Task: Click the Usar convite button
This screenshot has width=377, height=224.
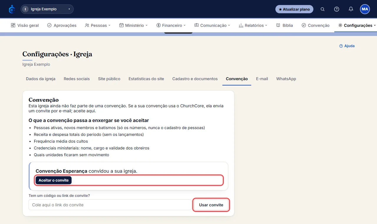Action: click(x=211, y=205)
